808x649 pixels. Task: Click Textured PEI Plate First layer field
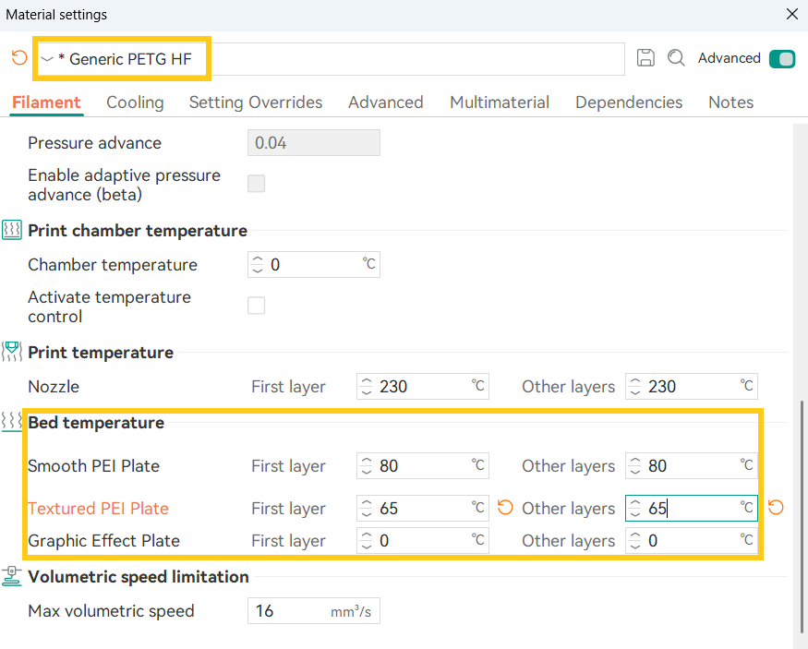point(423,509)
